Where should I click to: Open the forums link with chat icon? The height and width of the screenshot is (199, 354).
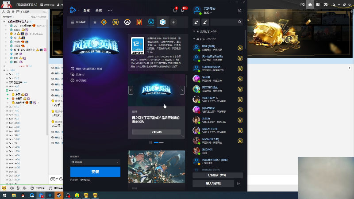[77, 74]
